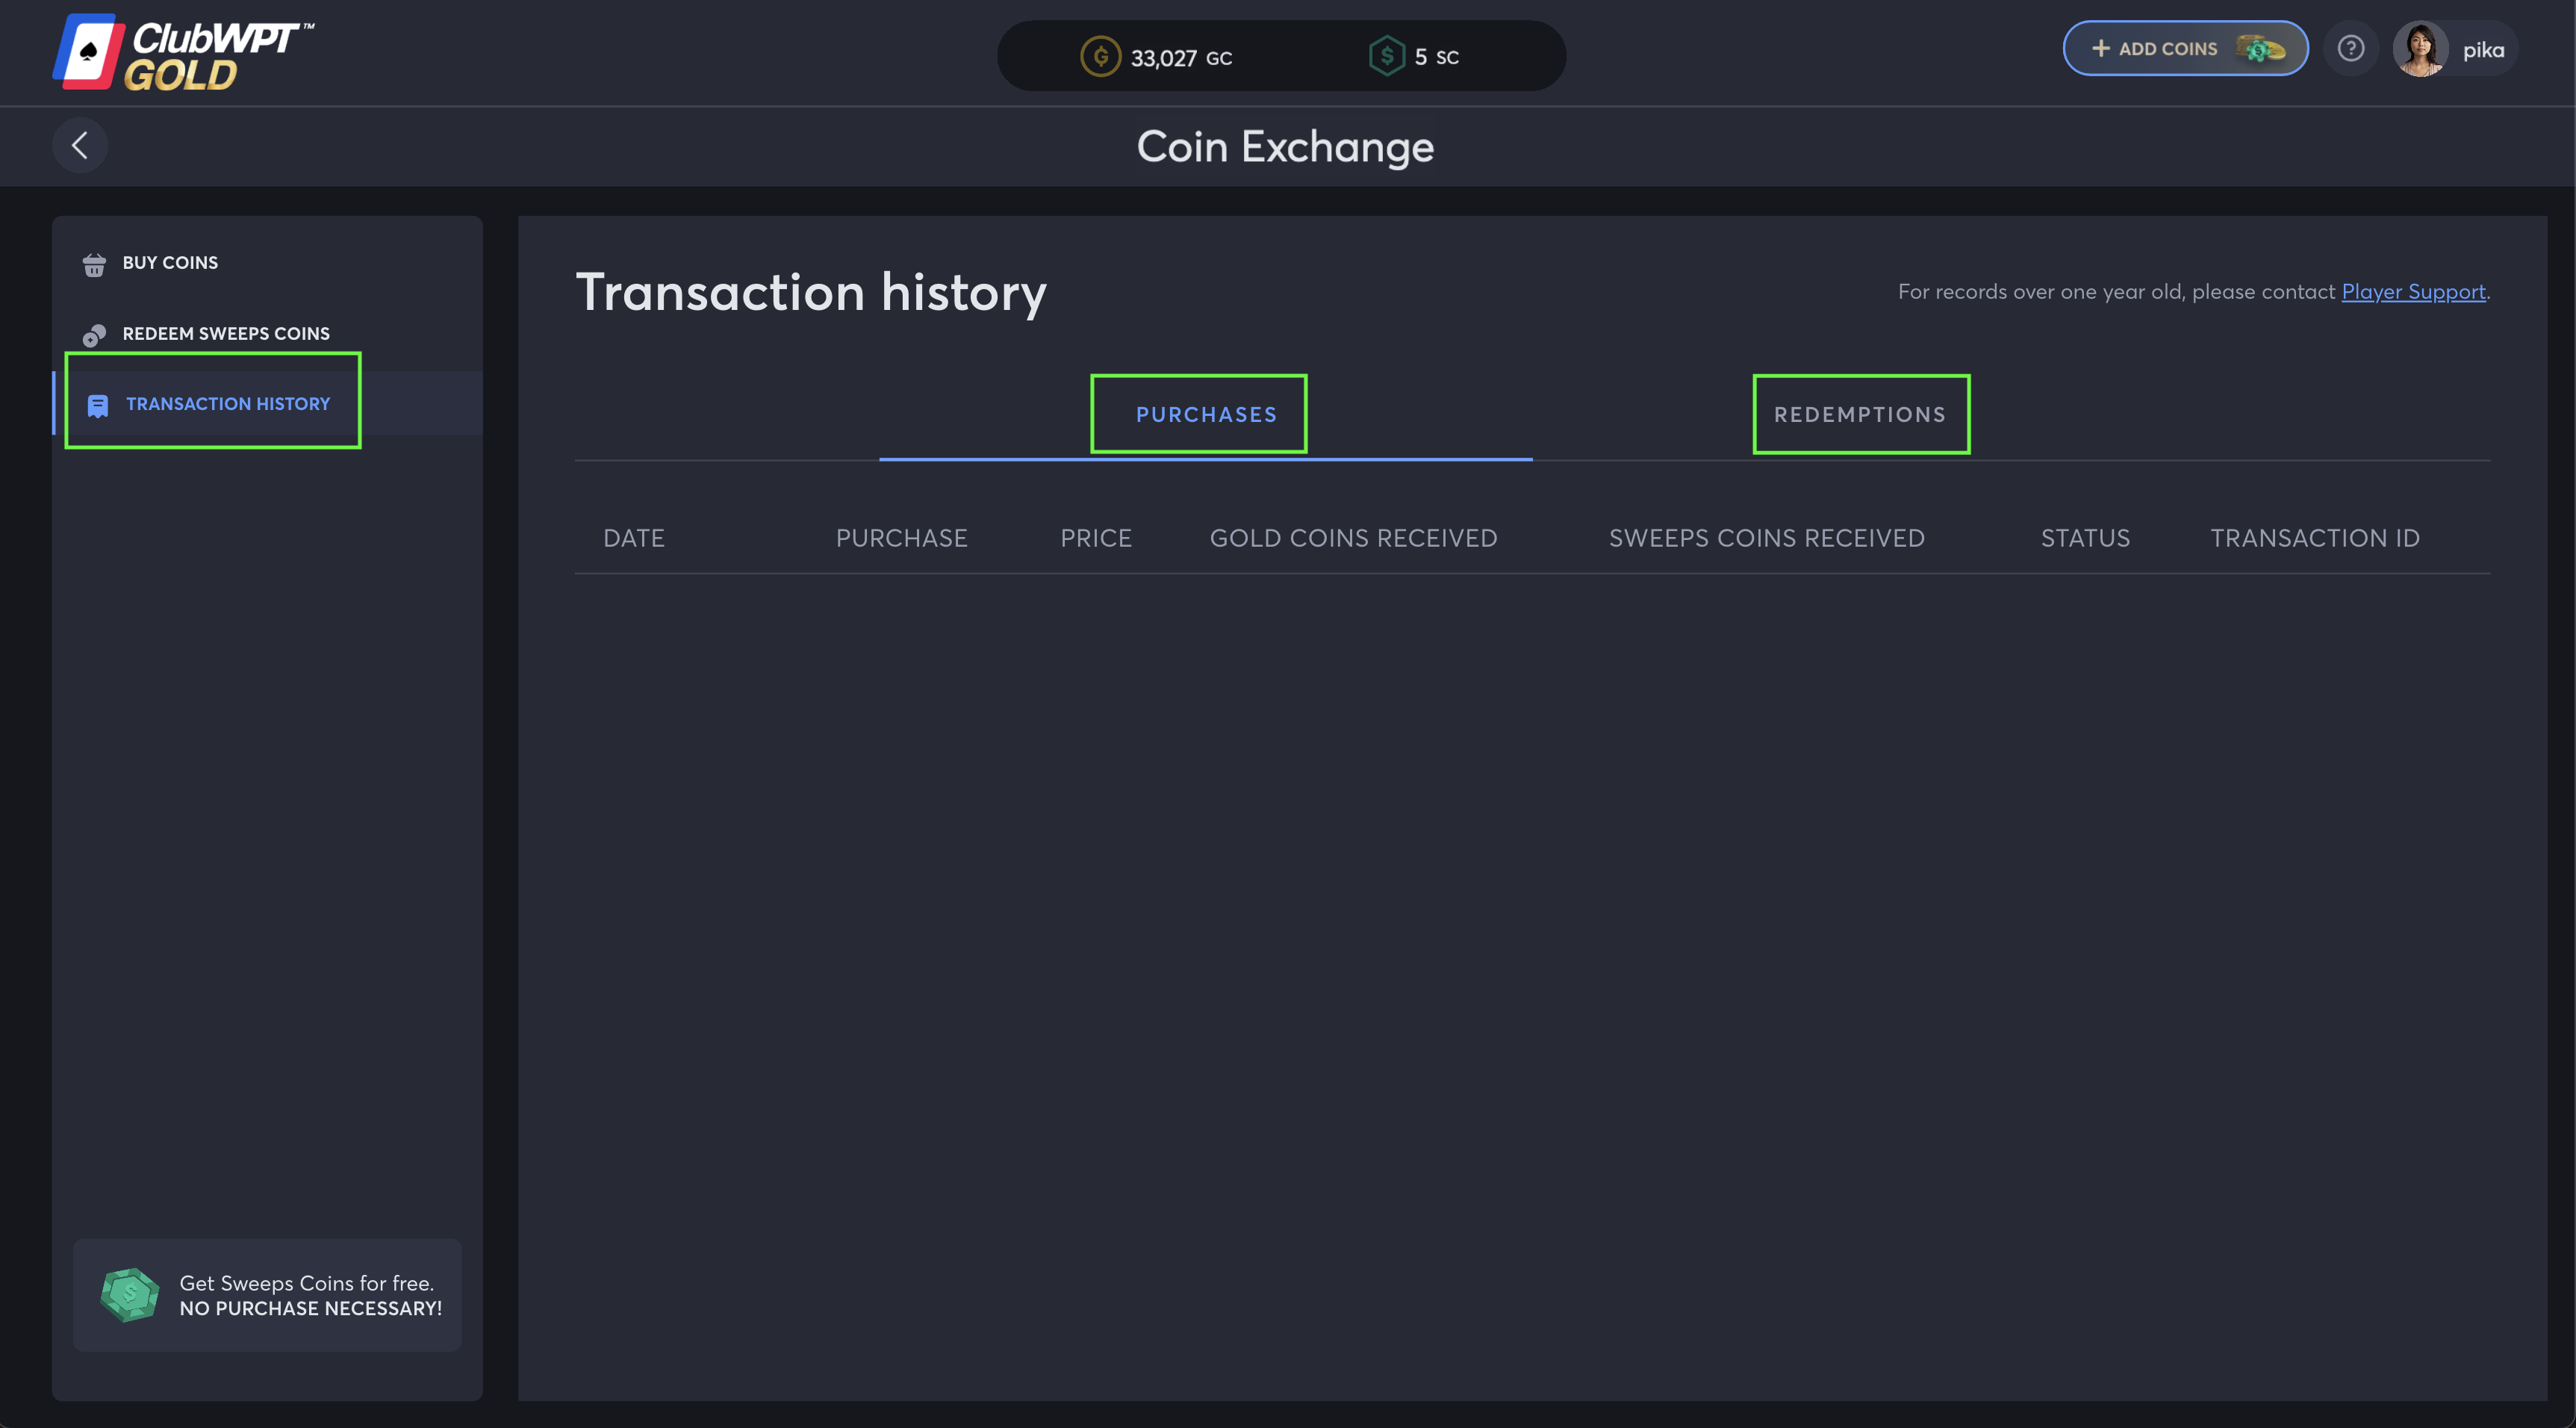Open Buy Coins in sidebar
This screenshot has width=2576, height=1428.
click(170, 263)
